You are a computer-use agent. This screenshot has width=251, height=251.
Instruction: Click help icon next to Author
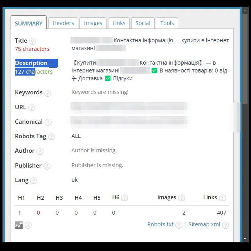pos(40,151)
